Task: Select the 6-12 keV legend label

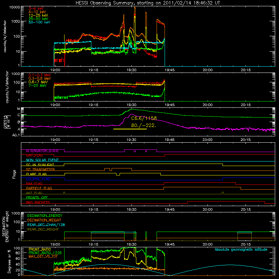Action: pyautogui.click(x=37, y=12)
